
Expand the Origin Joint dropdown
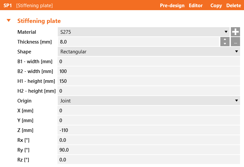[x=148, y=101]
